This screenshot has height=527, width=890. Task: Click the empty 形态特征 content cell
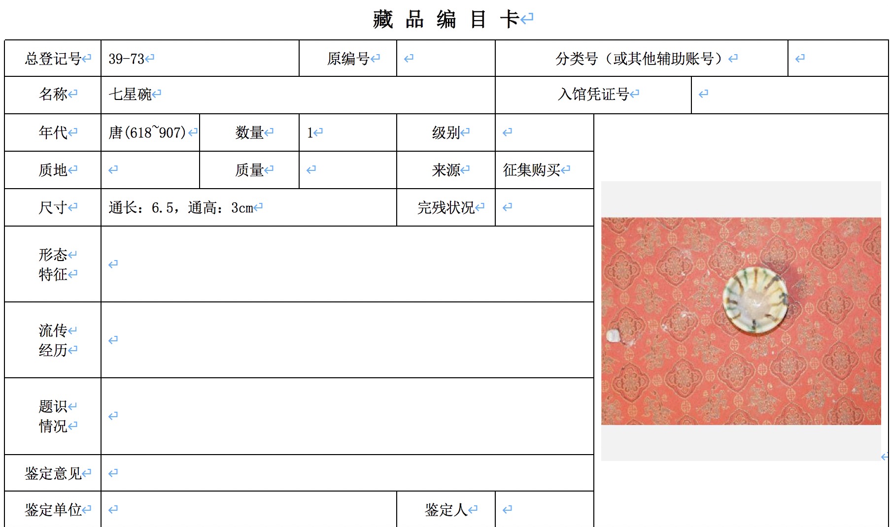click(x=347, y=264)
